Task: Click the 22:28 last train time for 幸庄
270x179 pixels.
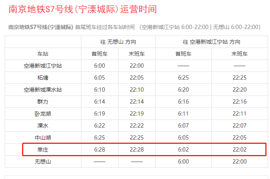Action: (137, 150)
